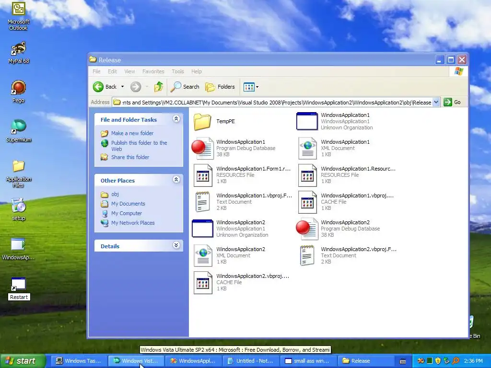Select WindowsApplication1.Resourc... RESOURCES file

347,175
